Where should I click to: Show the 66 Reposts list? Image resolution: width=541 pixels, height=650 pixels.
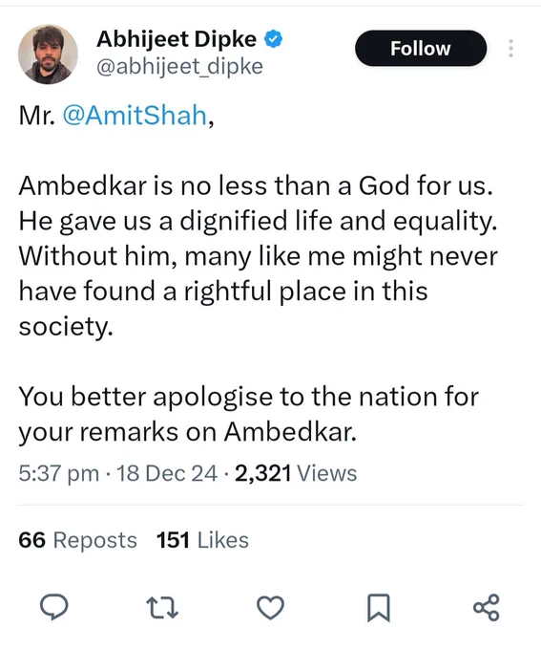[77, 540]
